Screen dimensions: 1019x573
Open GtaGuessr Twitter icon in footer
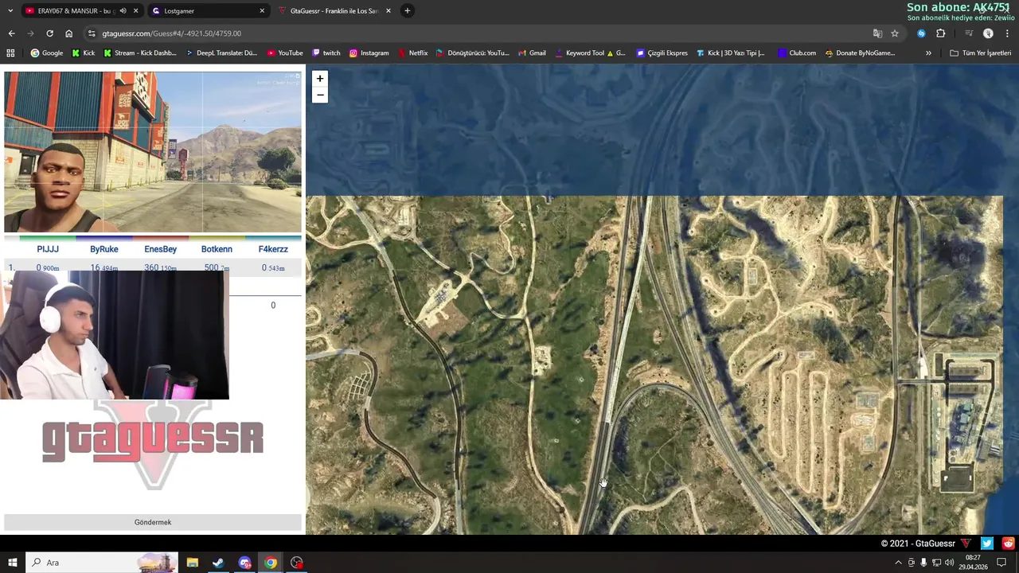[x=987, y=544]
